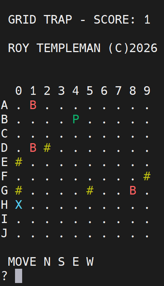Viewport: 164px width, 286px height.
Task: Click the green P player marker
Action: click(75, 119)
